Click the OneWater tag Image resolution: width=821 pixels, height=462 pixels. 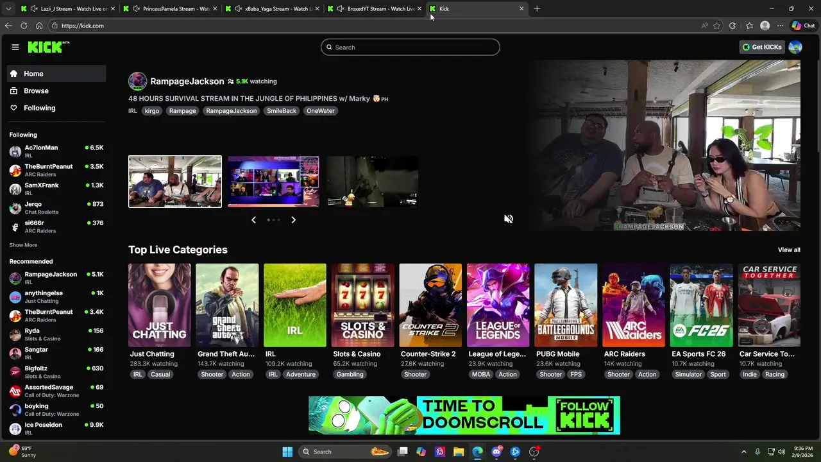(x=321, y=111)
